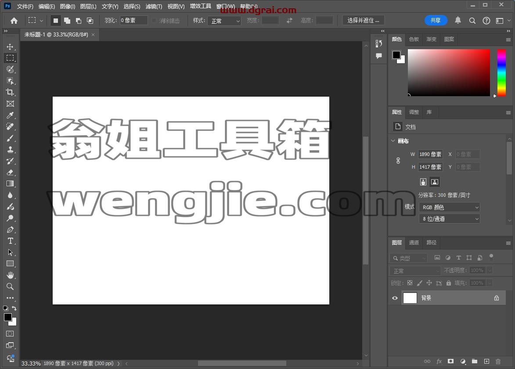Reset default foreground and background colors

6,308
